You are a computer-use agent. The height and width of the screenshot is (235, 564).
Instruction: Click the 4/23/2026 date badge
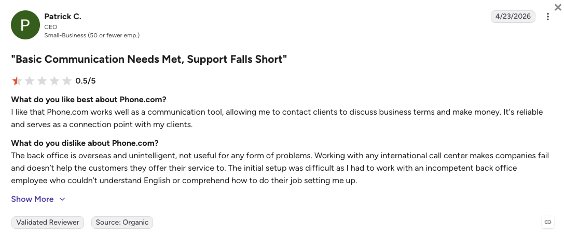[x=513, y=17]
